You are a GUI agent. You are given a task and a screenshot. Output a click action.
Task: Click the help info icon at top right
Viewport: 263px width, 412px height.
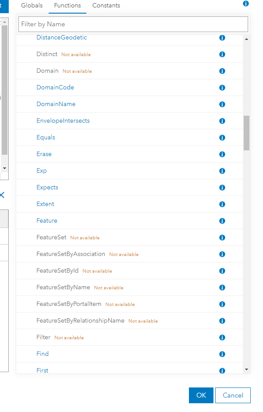(x=245, y=4)
